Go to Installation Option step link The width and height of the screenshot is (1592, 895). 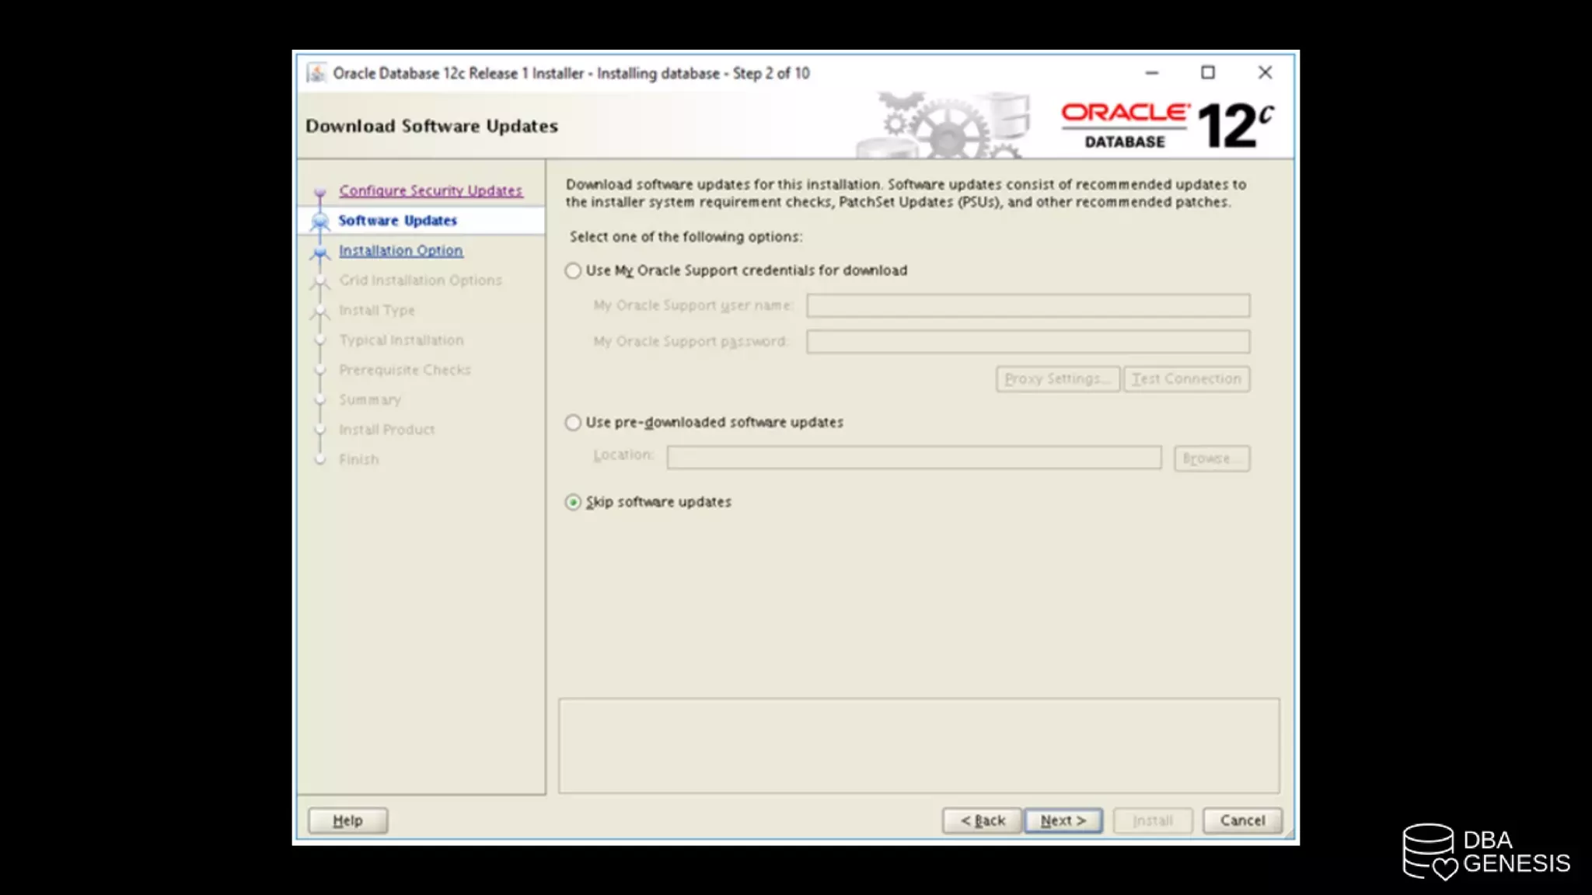[400, 250]
